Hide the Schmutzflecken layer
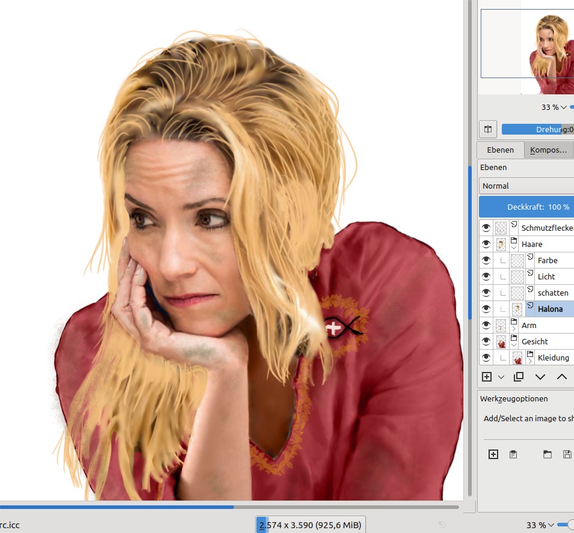 click(486, 228)
